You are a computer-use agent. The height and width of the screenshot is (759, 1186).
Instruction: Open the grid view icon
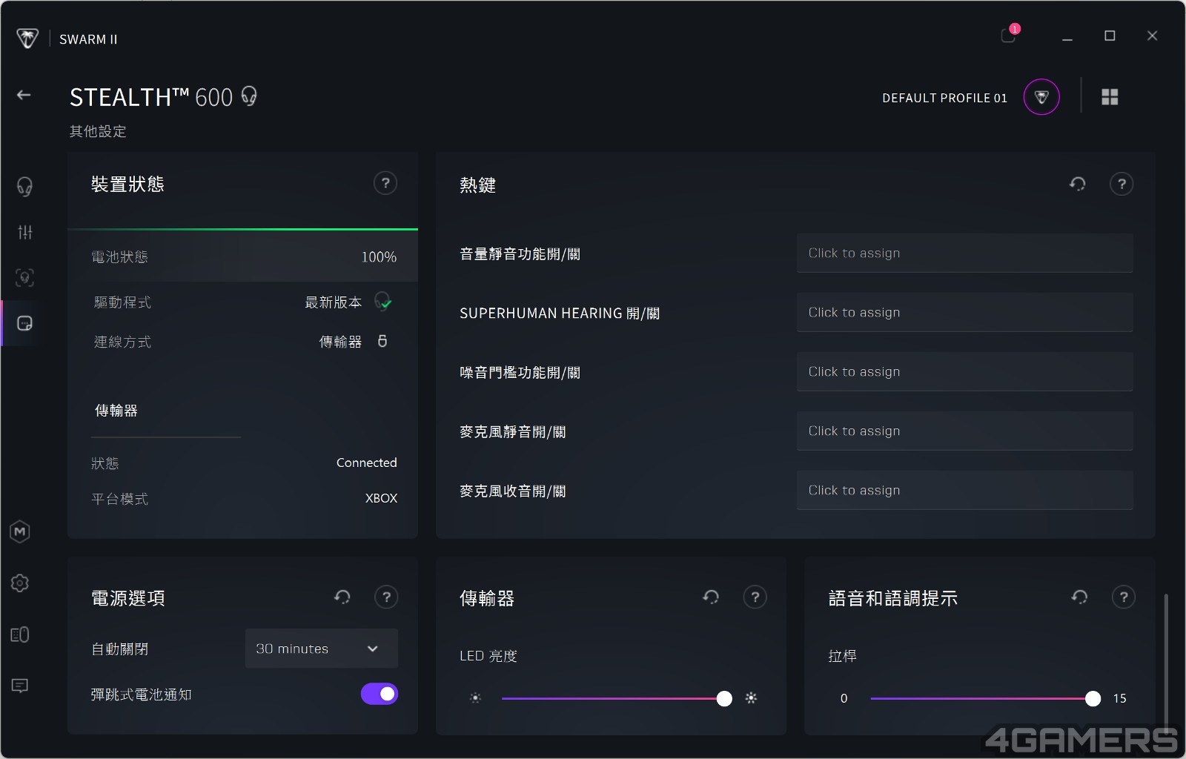1110,97
